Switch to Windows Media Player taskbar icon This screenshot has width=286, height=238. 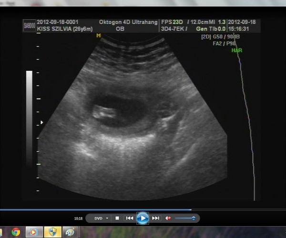[33, 232]
